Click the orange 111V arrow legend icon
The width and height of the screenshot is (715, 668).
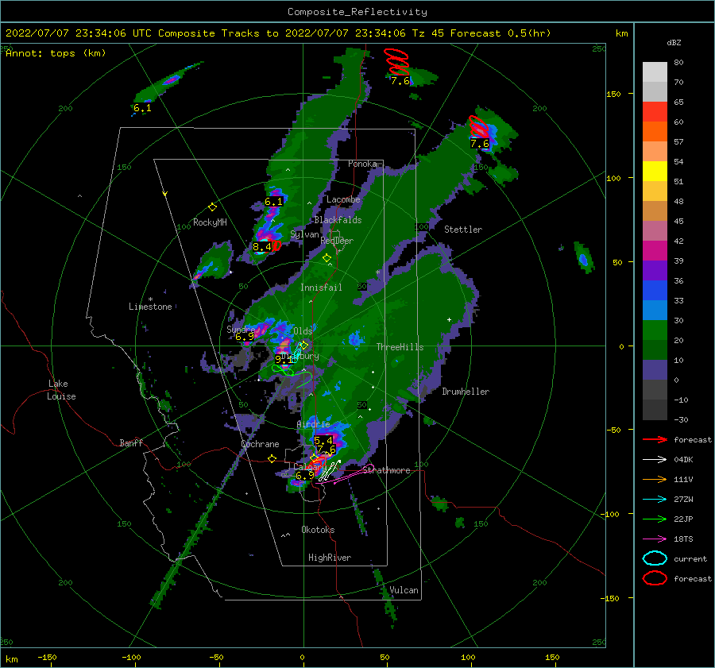[x=655, y=479]
